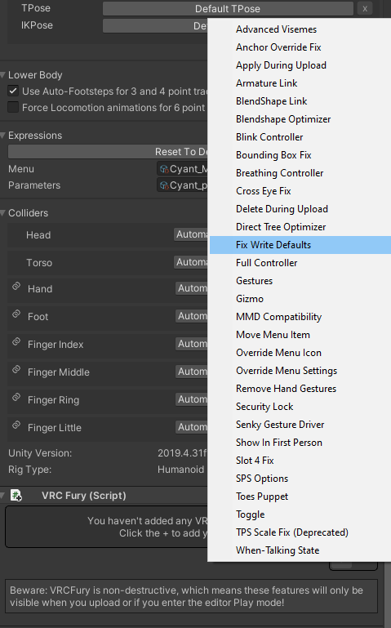Add Armature Link feature
Viewport: 391px width, 628px height.
(x=300, y=83)
